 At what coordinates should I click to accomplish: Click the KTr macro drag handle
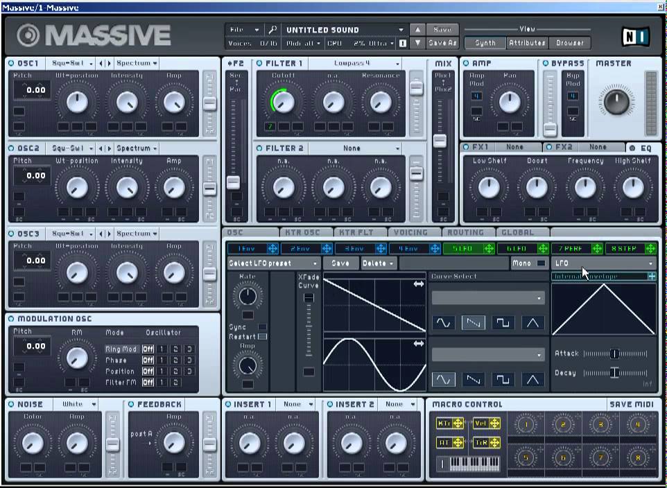[x=458, y=424]
